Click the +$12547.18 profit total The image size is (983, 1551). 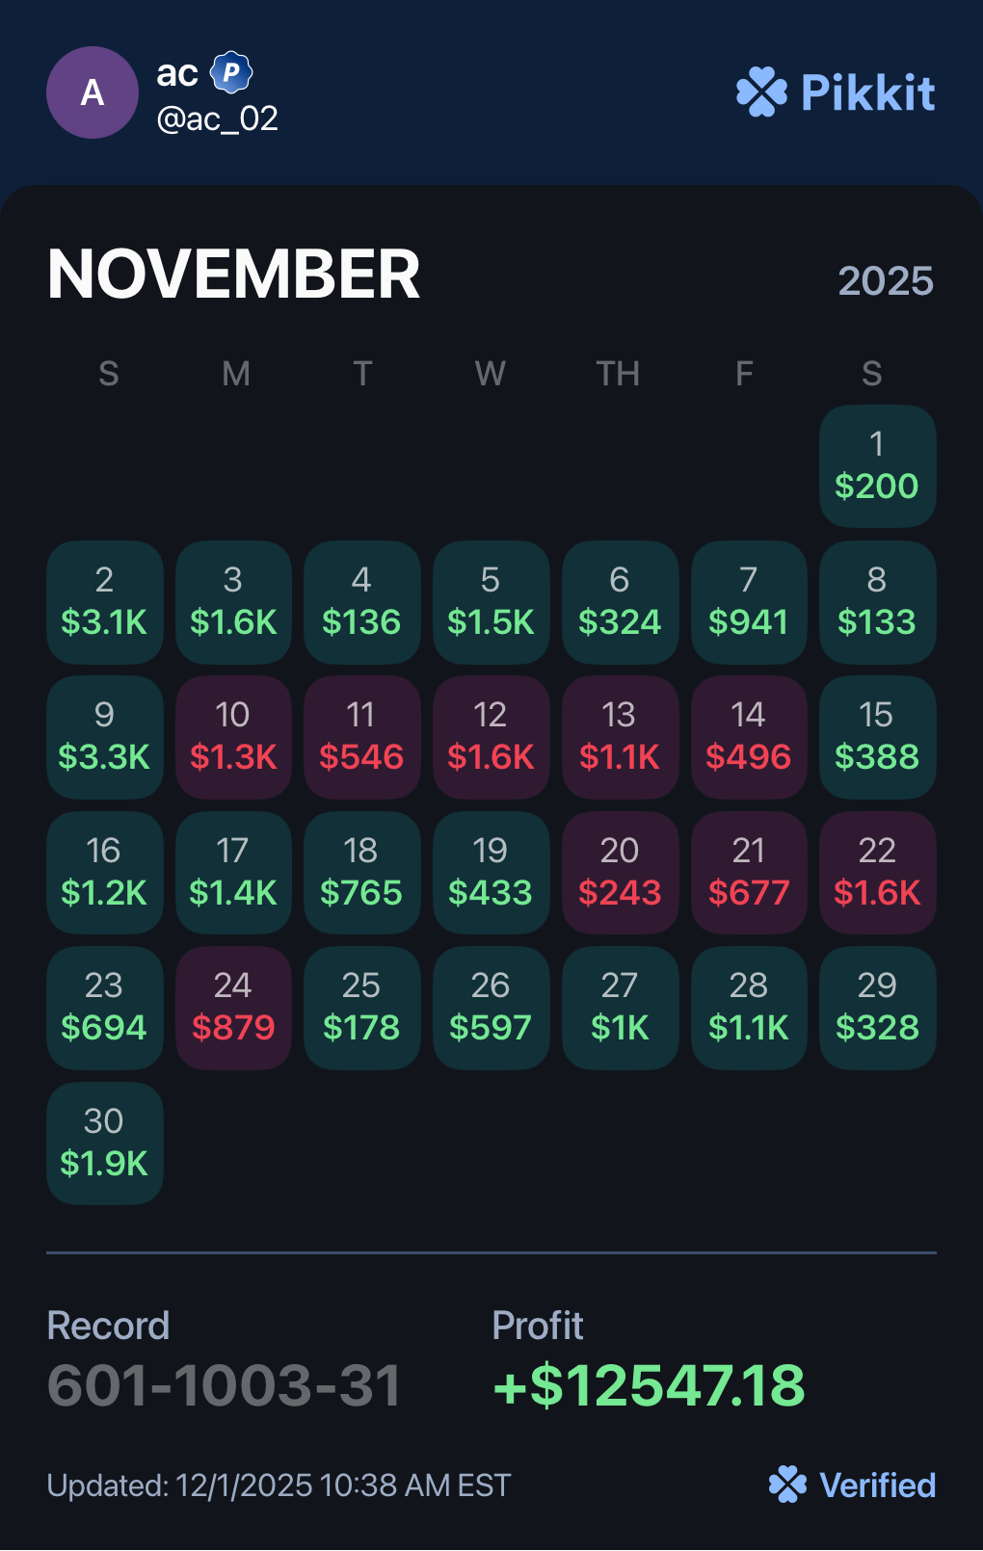click(x=649, y=1385)
